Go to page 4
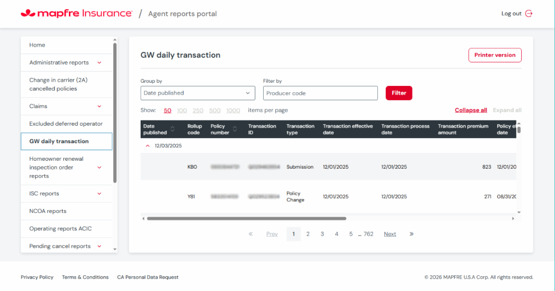The image size is (555, 291). click(x=336, y=234)
